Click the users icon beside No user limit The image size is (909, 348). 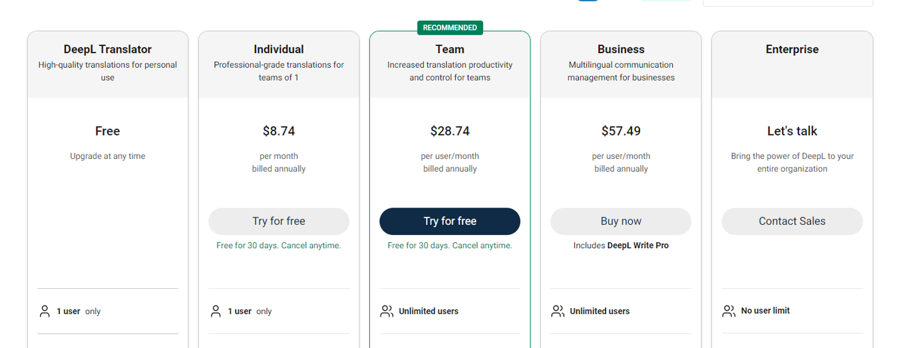click(729, 311)
